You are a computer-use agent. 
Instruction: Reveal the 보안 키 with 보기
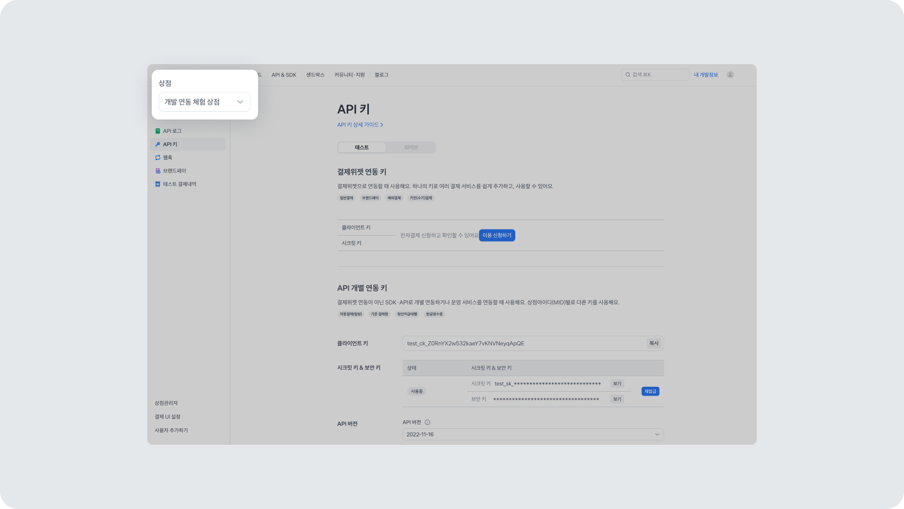[617, 399]
